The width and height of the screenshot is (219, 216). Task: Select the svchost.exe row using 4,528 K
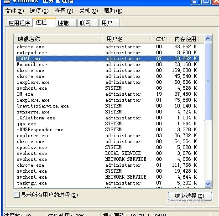pos(108,88)
